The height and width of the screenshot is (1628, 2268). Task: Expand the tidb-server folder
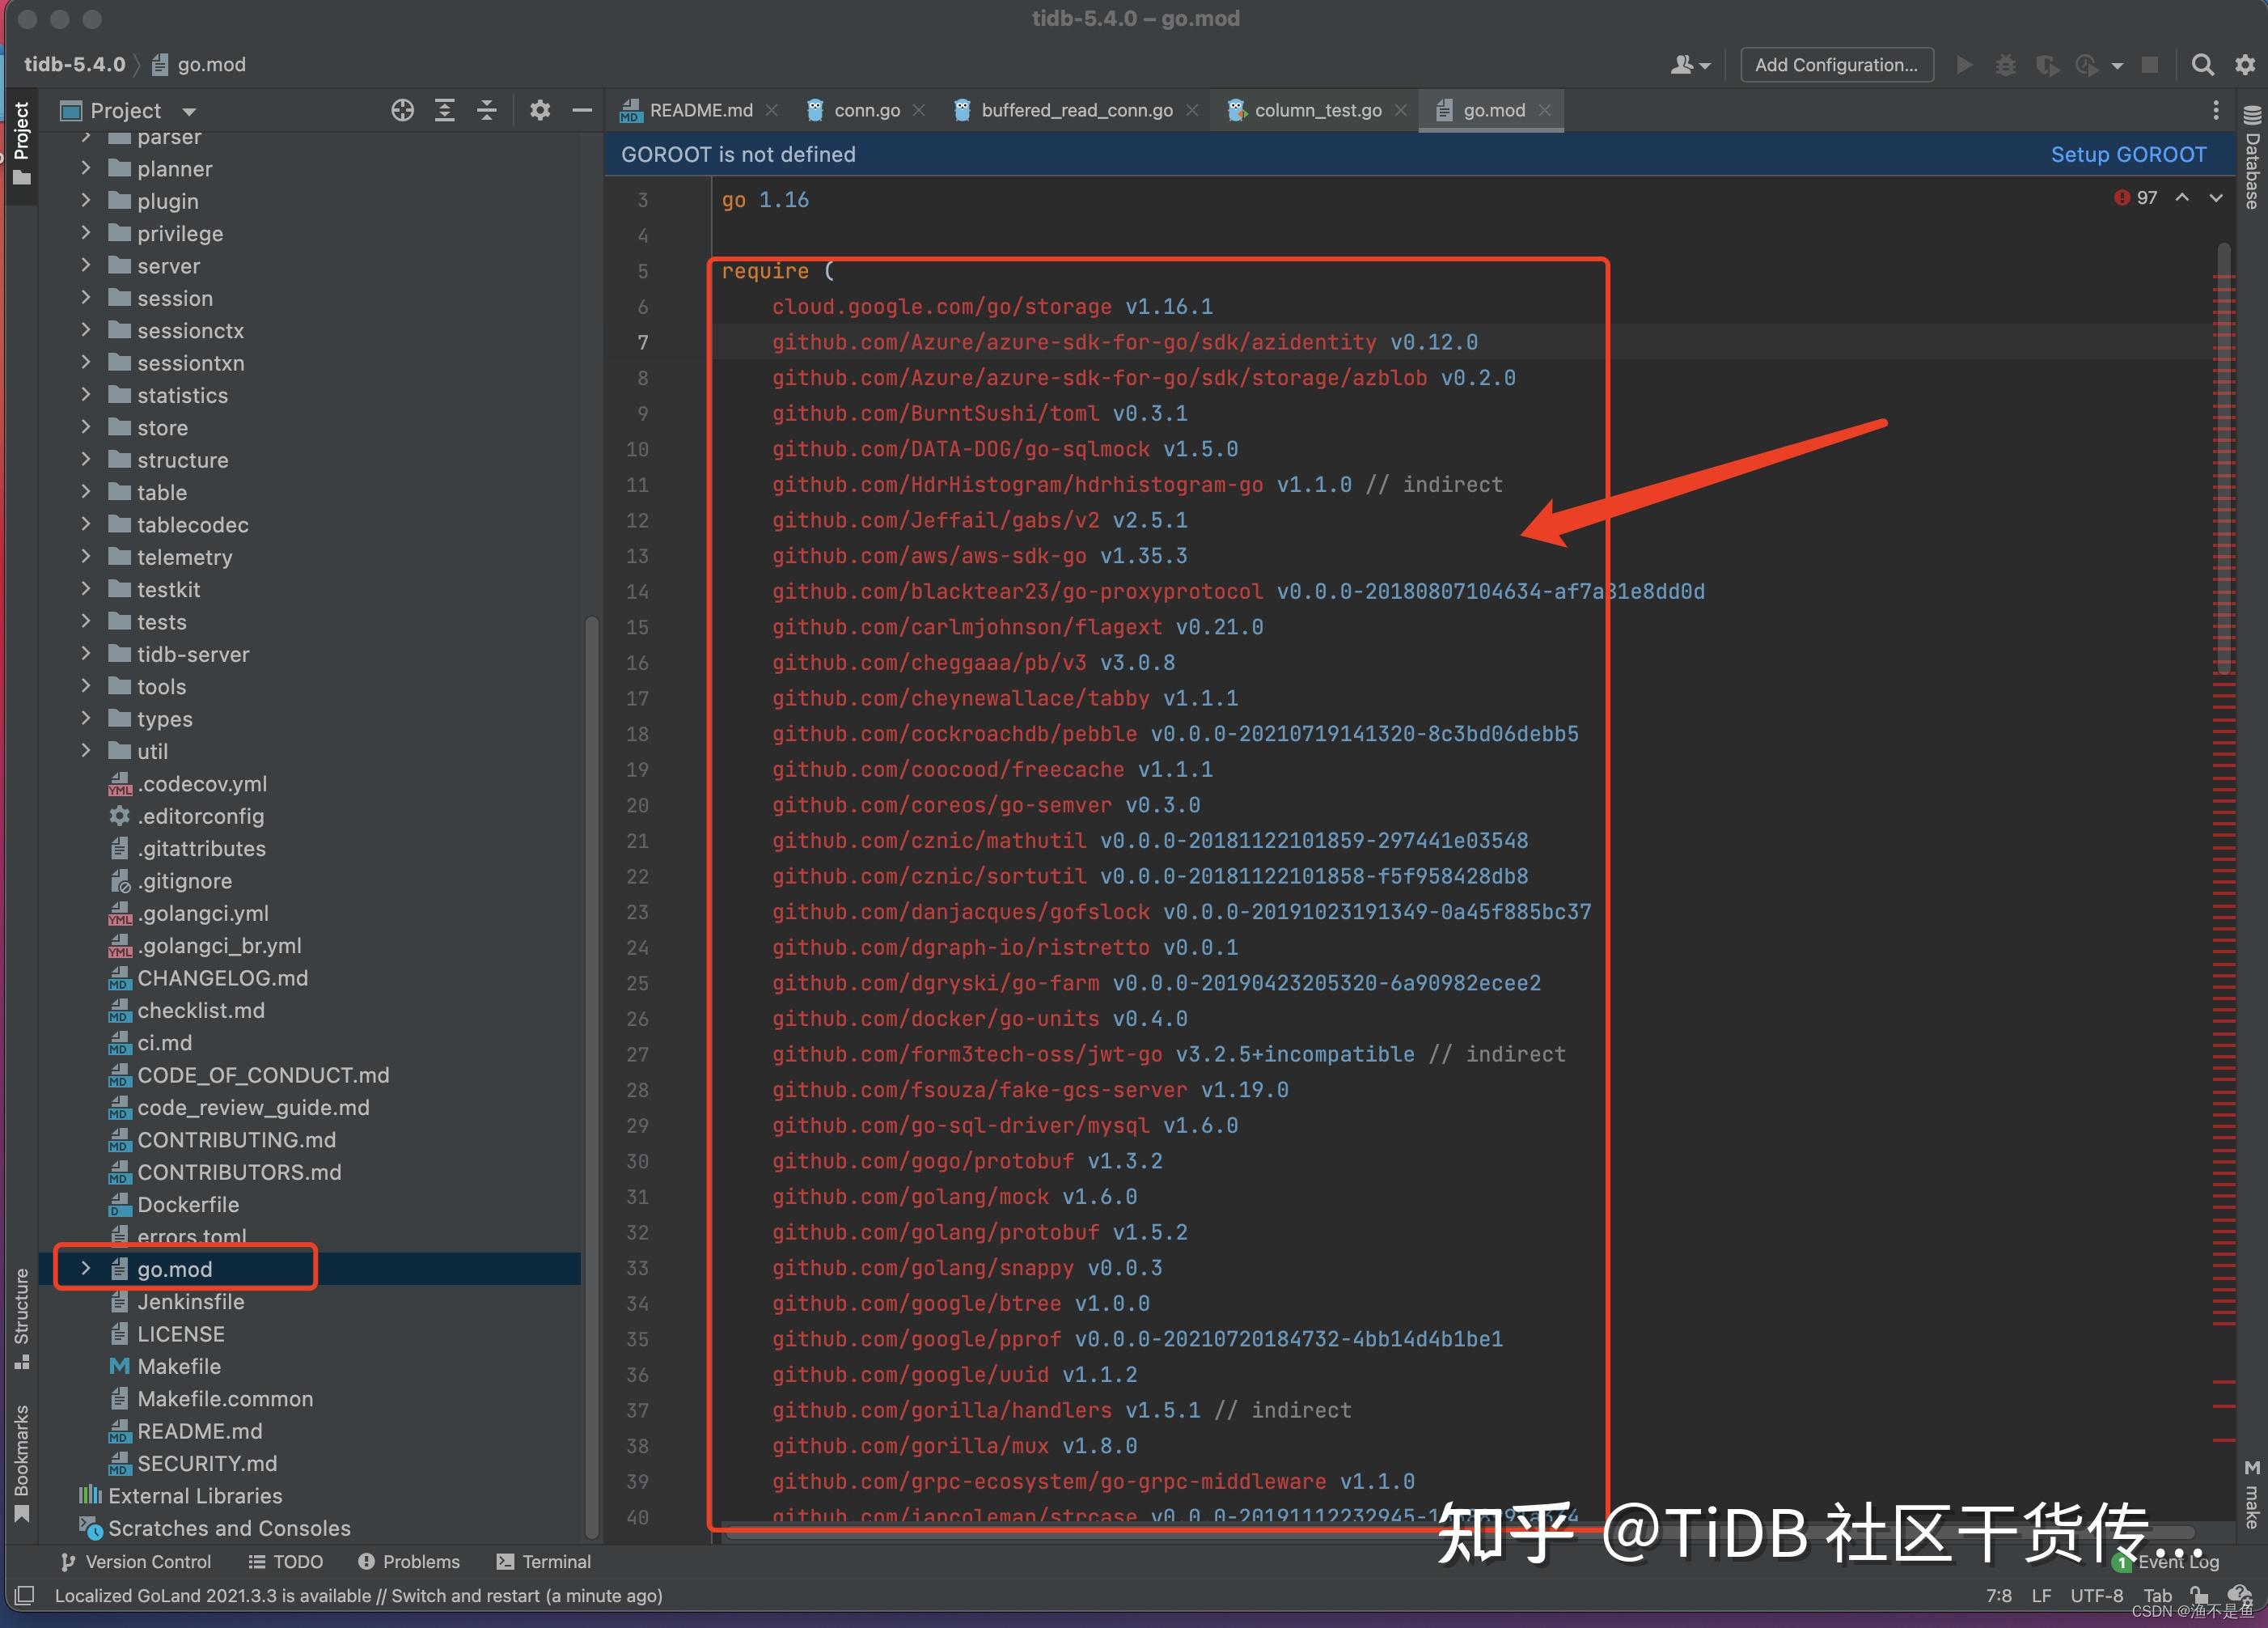tap(86, 654)
